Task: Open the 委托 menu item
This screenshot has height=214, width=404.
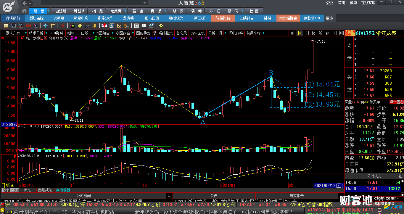Action: 330,3
